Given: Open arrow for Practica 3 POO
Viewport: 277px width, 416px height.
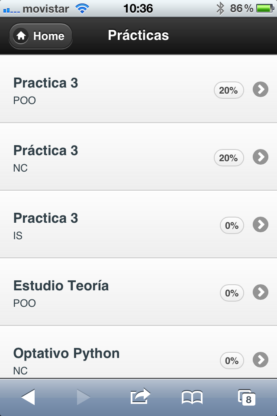Looking at the screenshot, I should (261, 90).
